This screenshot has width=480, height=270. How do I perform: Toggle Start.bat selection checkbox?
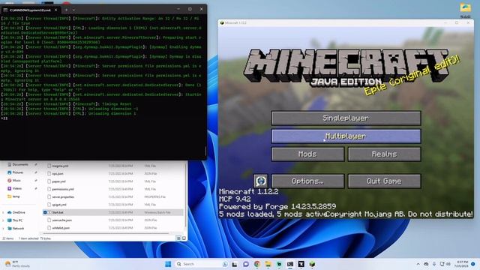tap(45, 212)
